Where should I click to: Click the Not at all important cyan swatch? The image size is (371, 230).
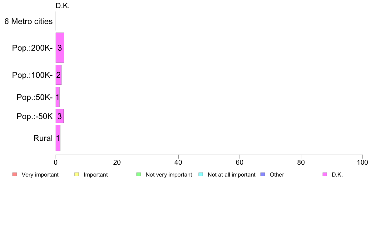200,175
